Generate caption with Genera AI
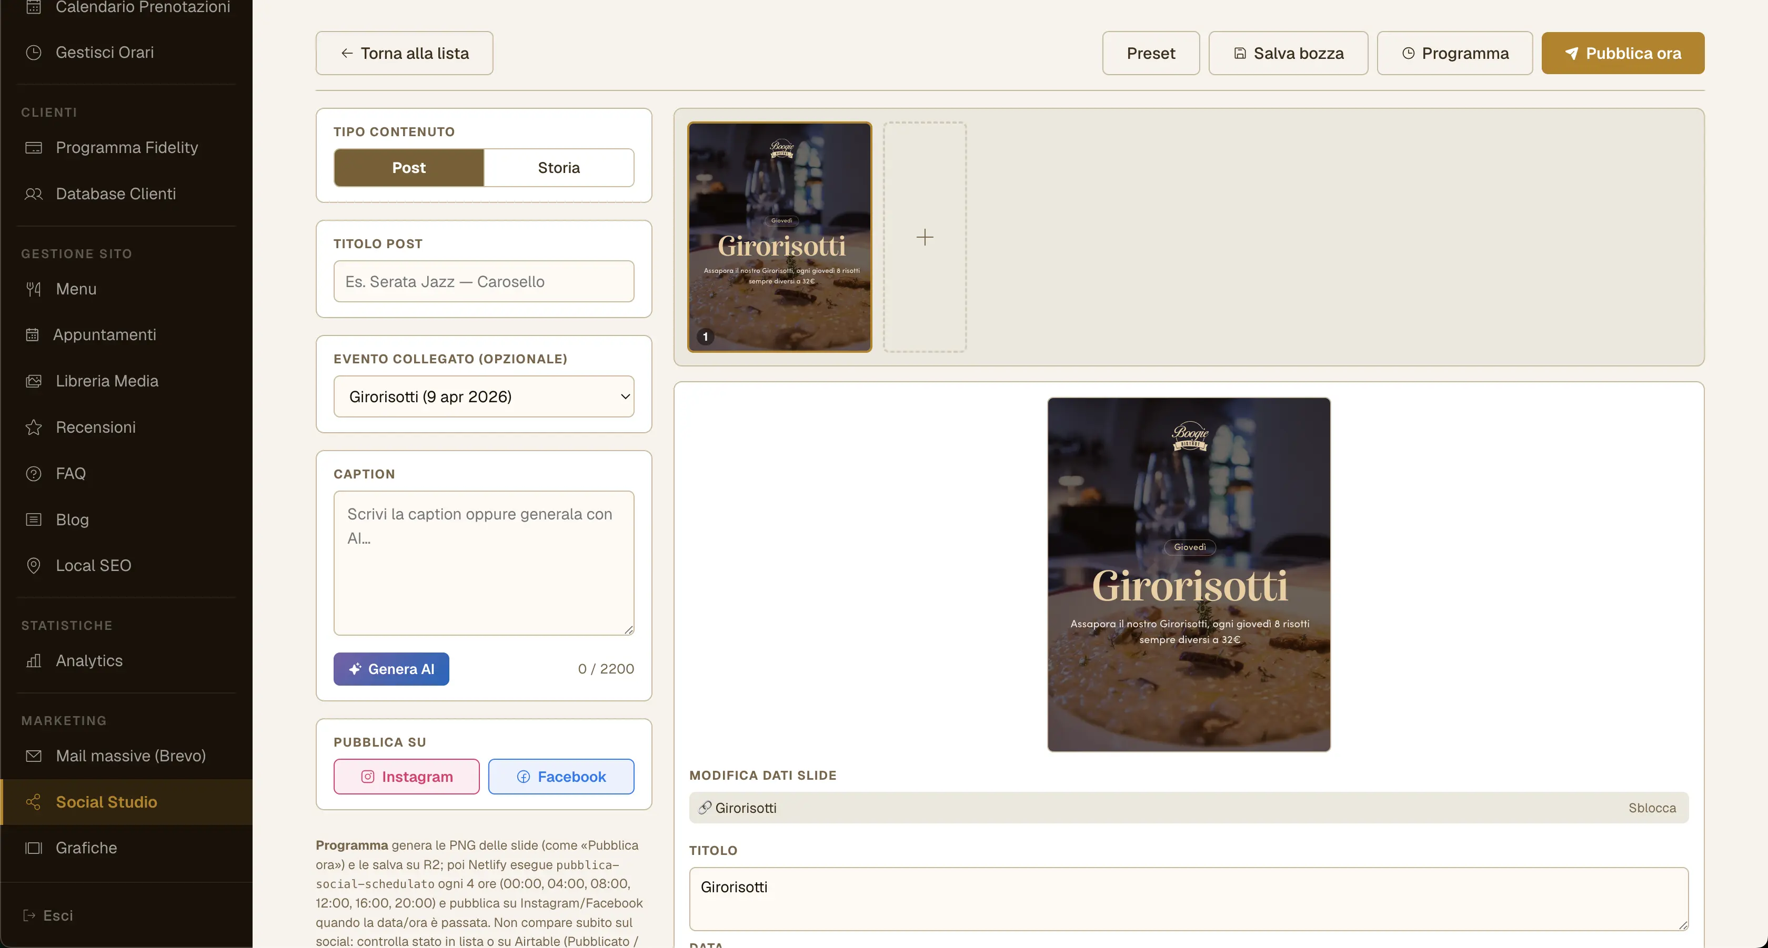Image resolution: width=1768 pixels, height=948 pixels. [x=391, y=669]
